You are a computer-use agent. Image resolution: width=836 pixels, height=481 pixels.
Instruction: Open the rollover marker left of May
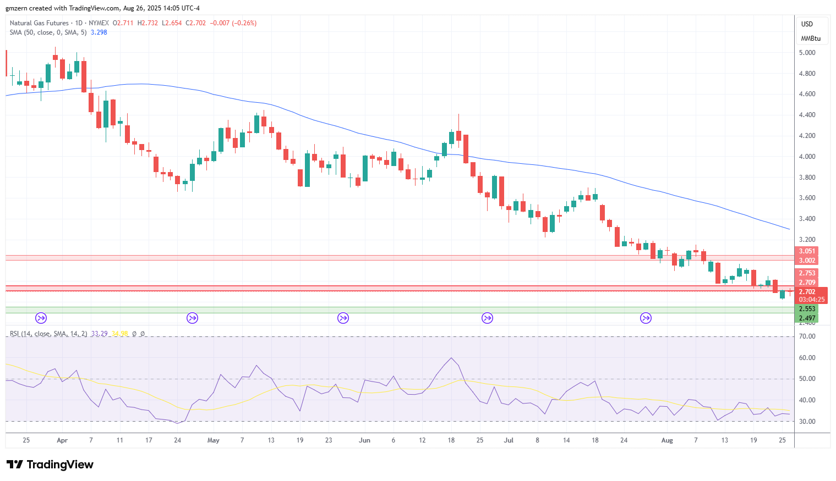(192, 318)
